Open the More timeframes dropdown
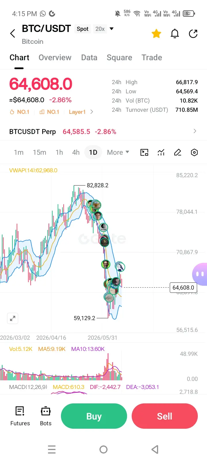This screenshot has width=207, height=461. pos(118,152)
